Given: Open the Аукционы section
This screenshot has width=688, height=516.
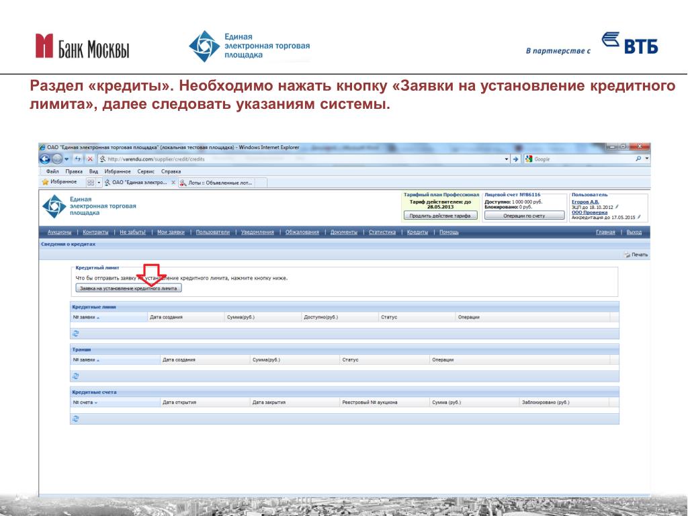Looking at the screenshot, I should [59, 232].
